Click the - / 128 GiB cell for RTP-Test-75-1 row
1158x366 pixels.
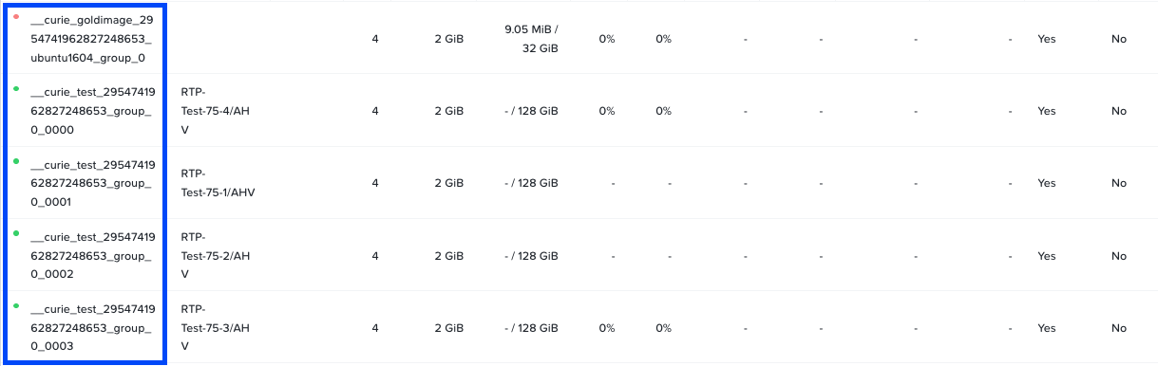click(531, 183)
